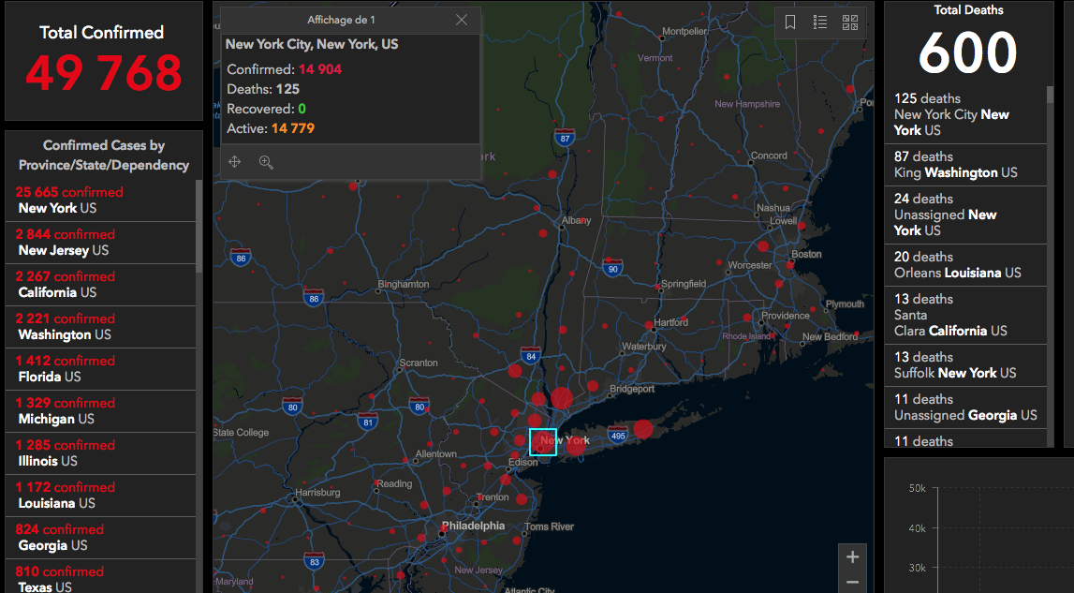Select Suffolk New York US deaths entry
1074x593 pixels.
tap(964, 364)
